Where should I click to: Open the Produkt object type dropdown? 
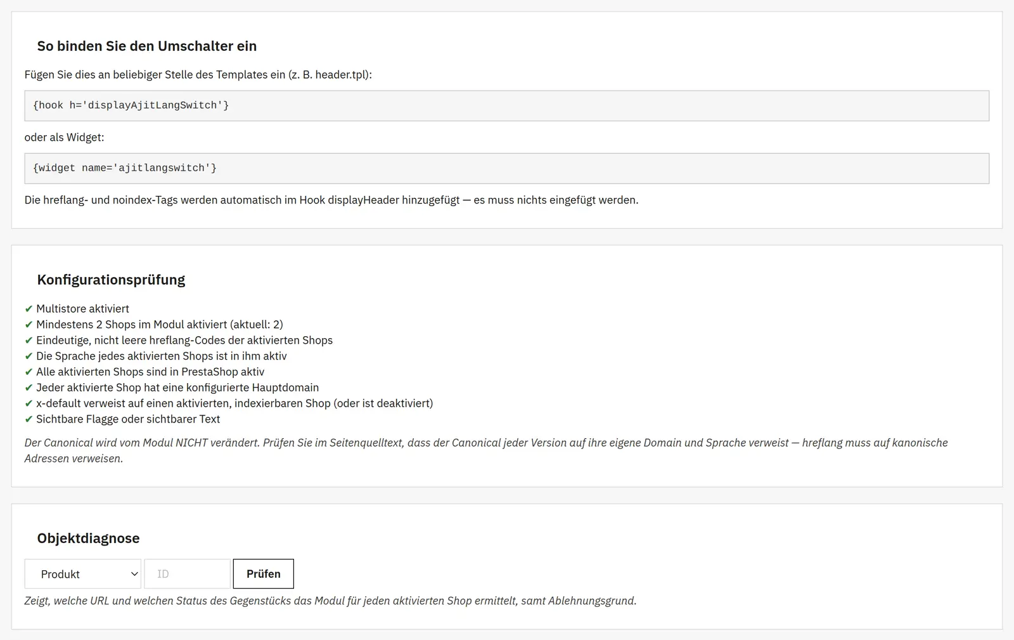click(83, 573)
